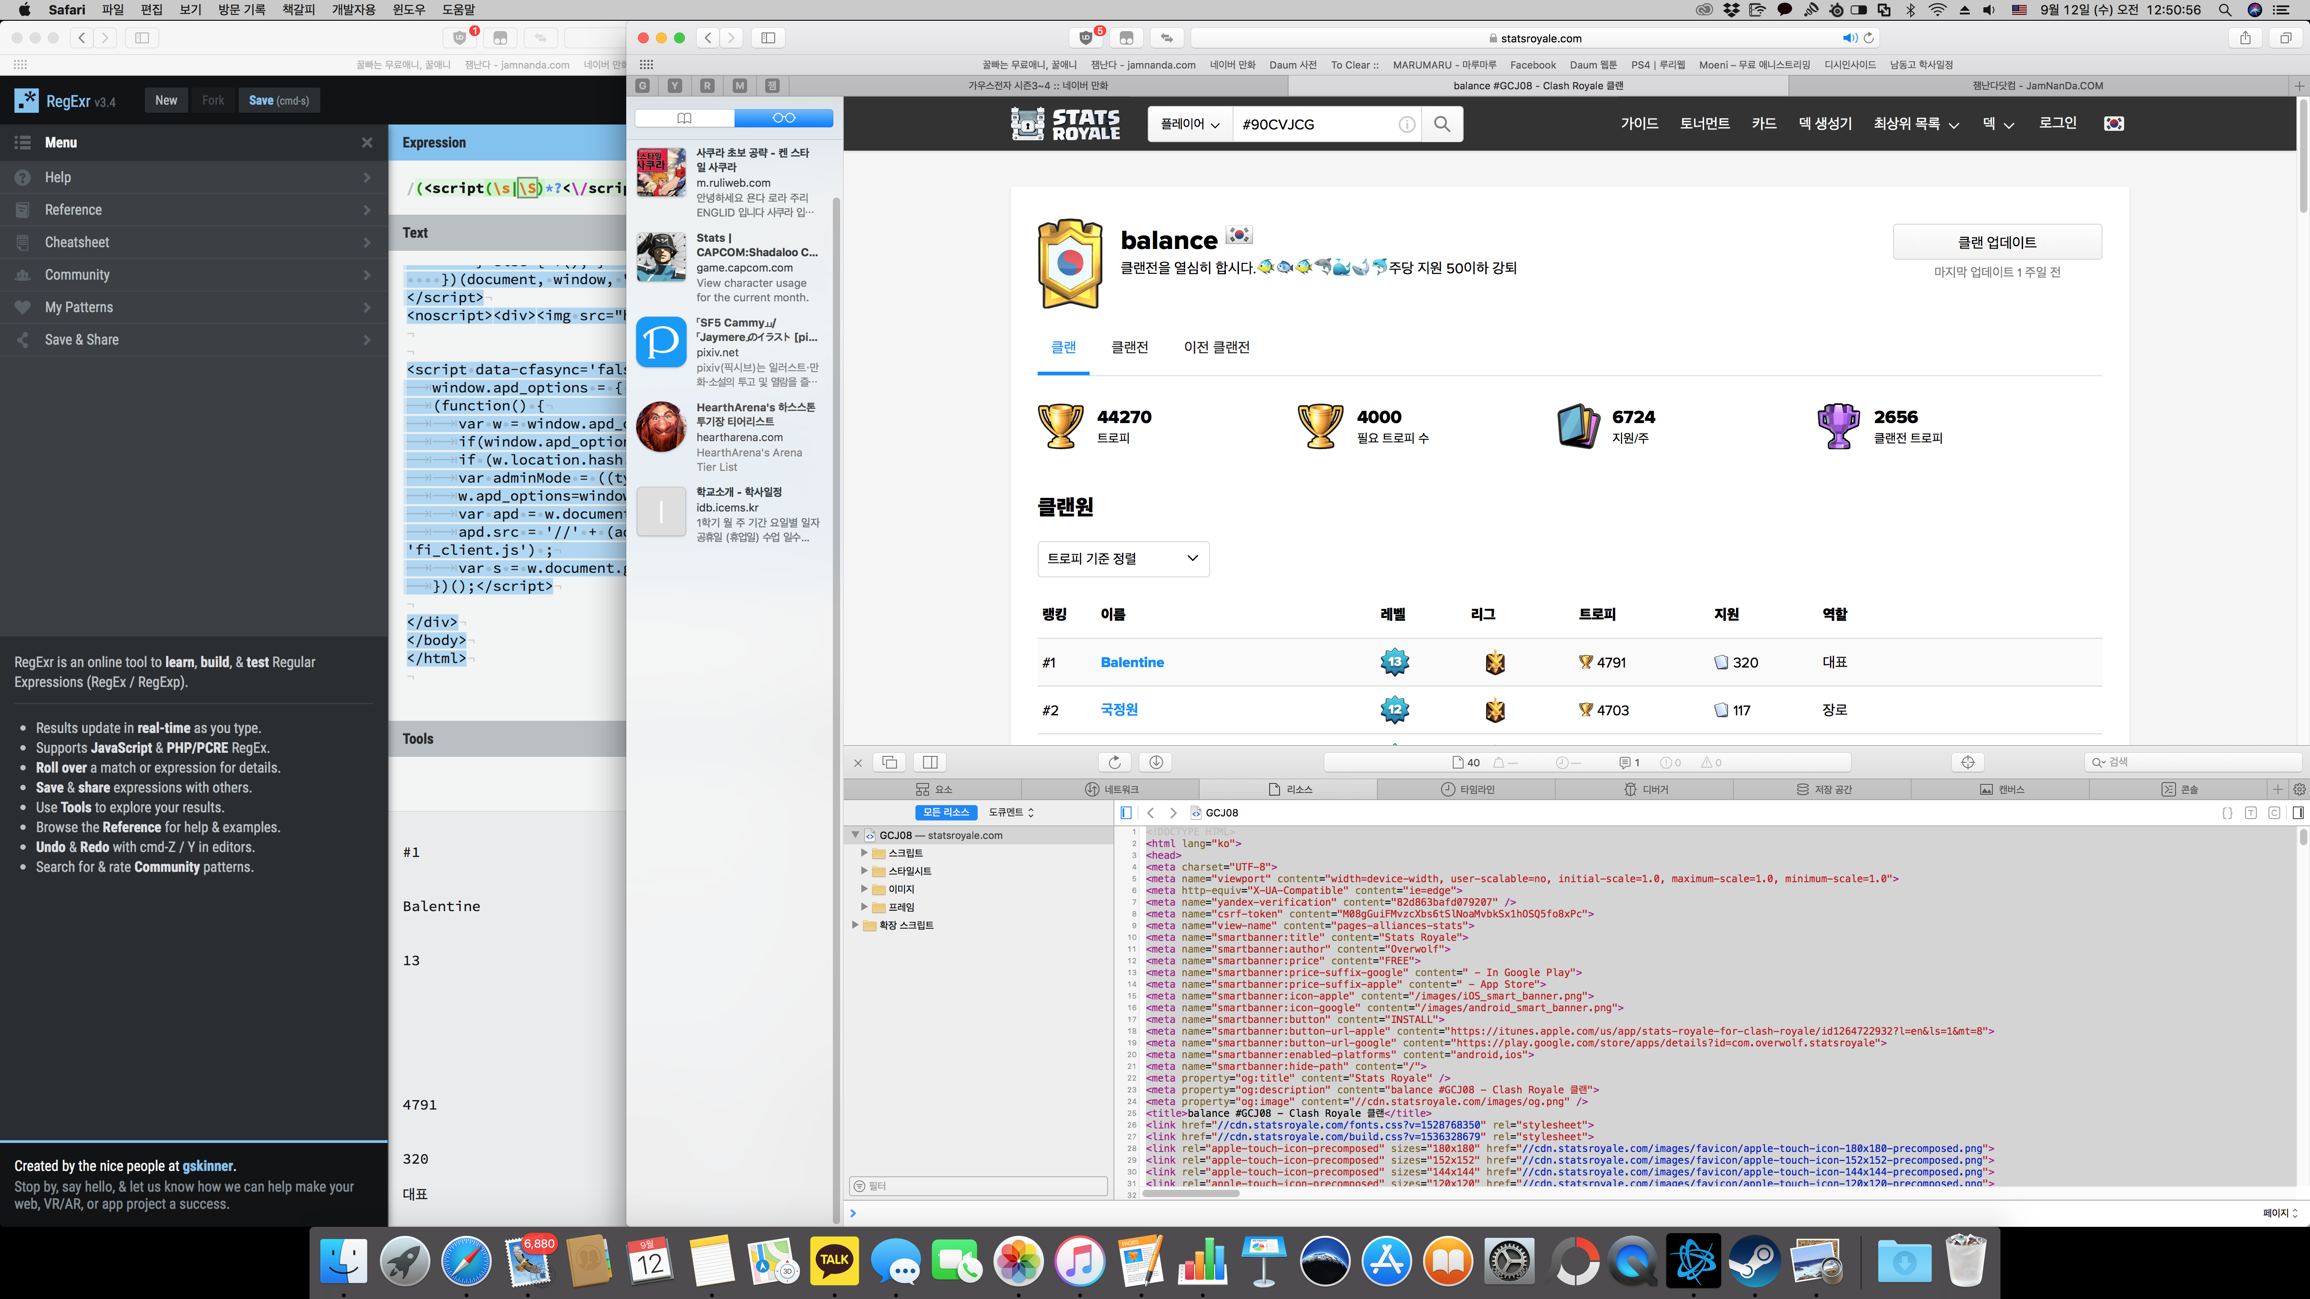This screenshot has height=1299, width=2310.
Task: Toggle the inspector navigation sidebar icon
Action: click(1126, 812)
